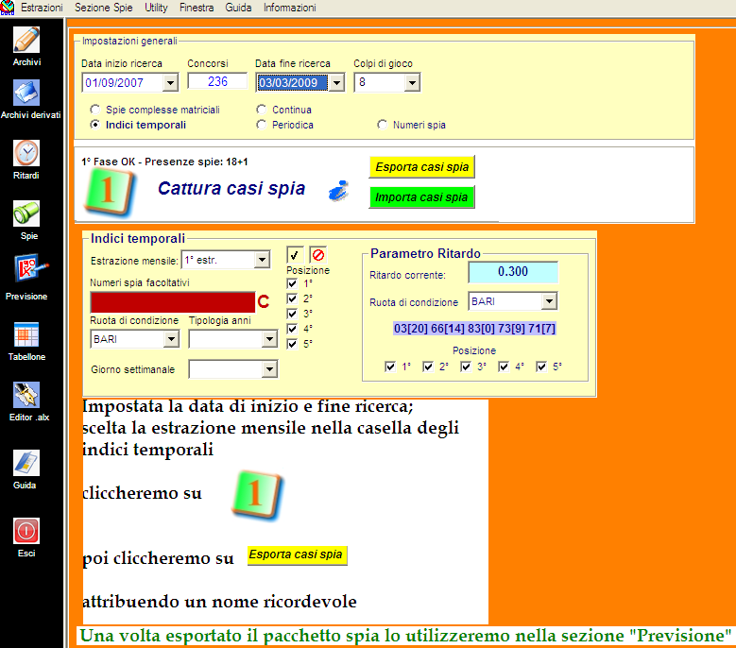Click the Concorsi field showing 236
This screenshot has height=648, width=736.
[217, 81]
